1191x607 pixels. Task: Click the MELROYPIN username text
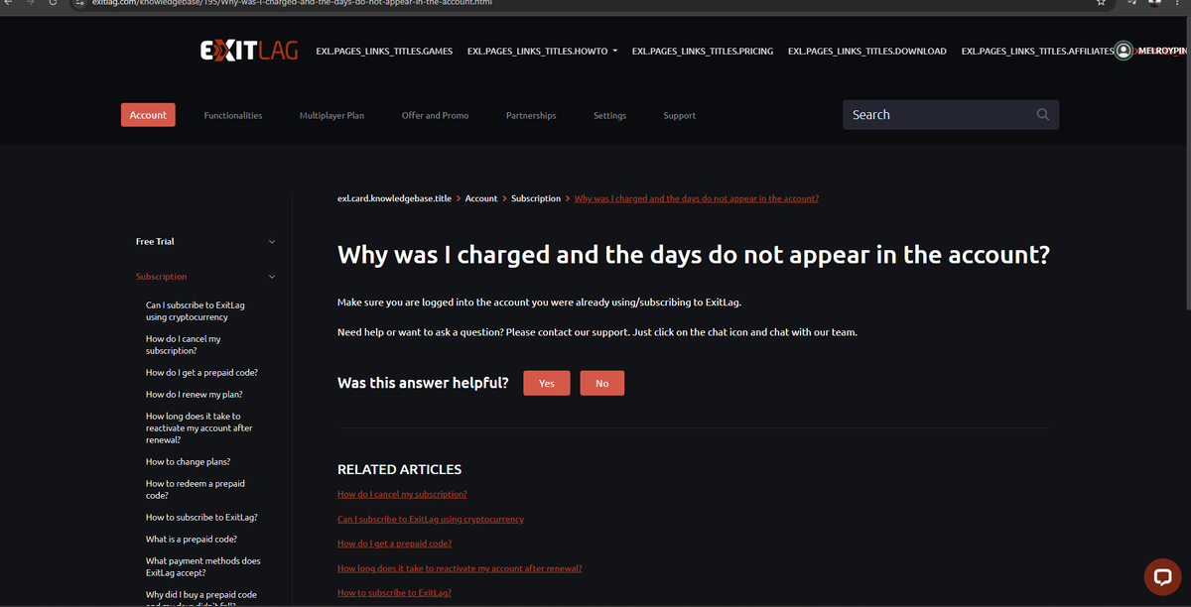[x=1162, y=51]
